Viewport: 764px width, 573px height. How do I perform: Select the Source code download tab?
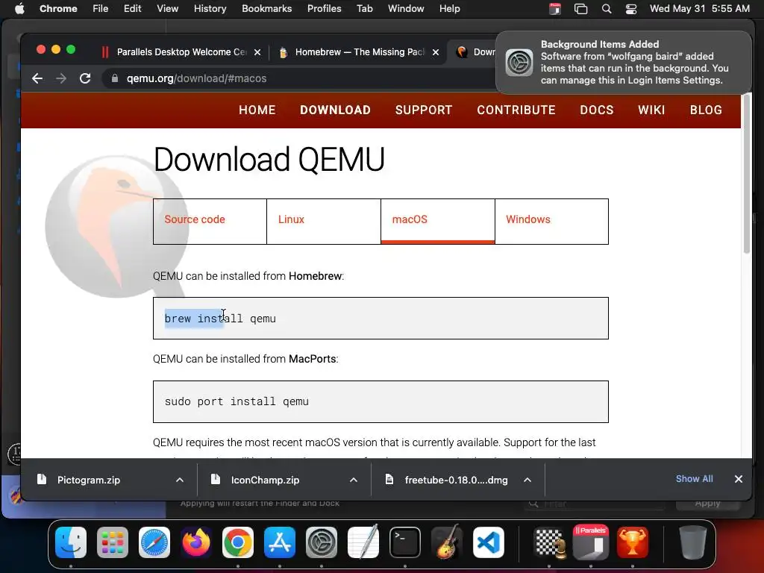pyautogui.click(x=210, y=221)
